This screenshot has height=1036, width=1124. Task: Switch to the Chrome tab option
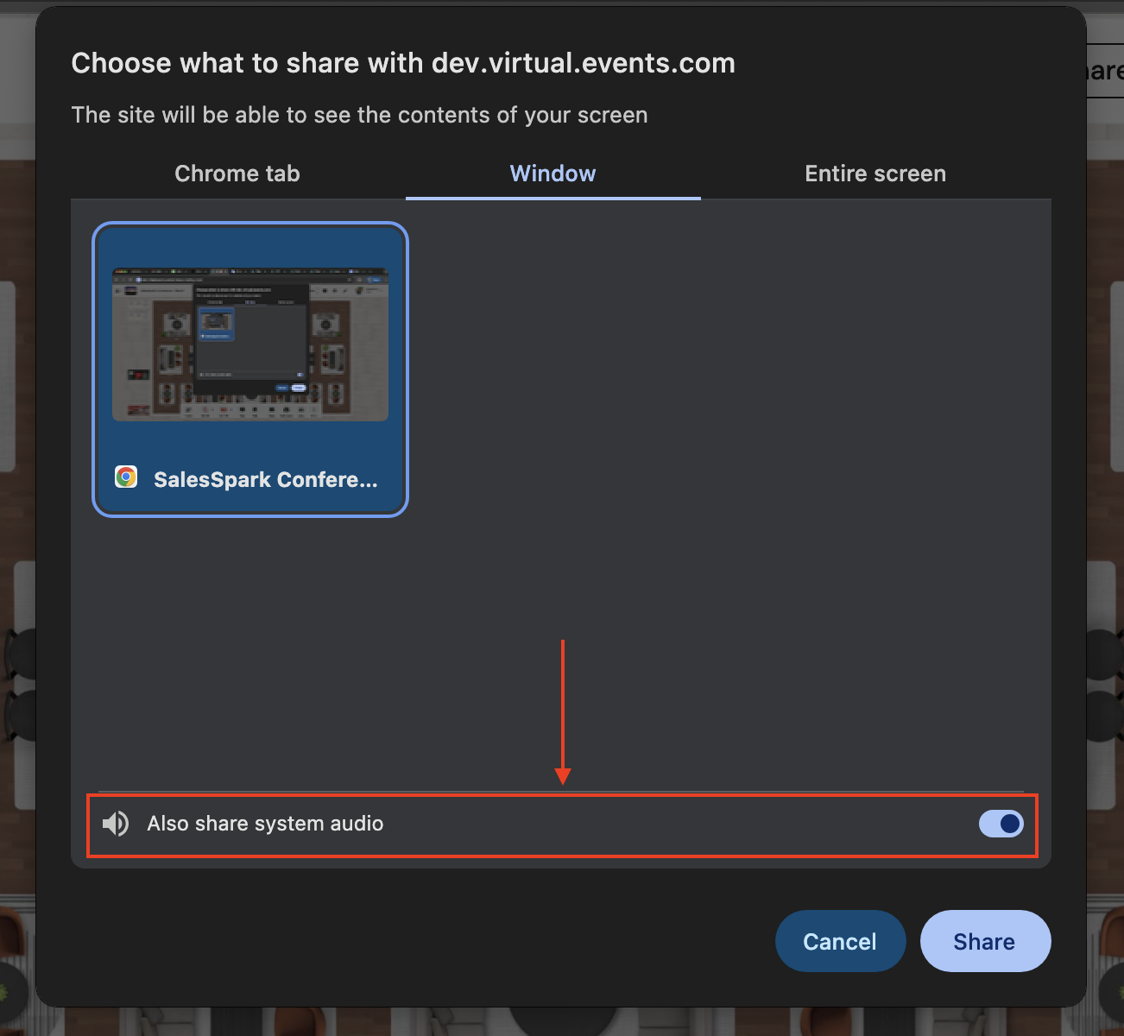point(237,174)
